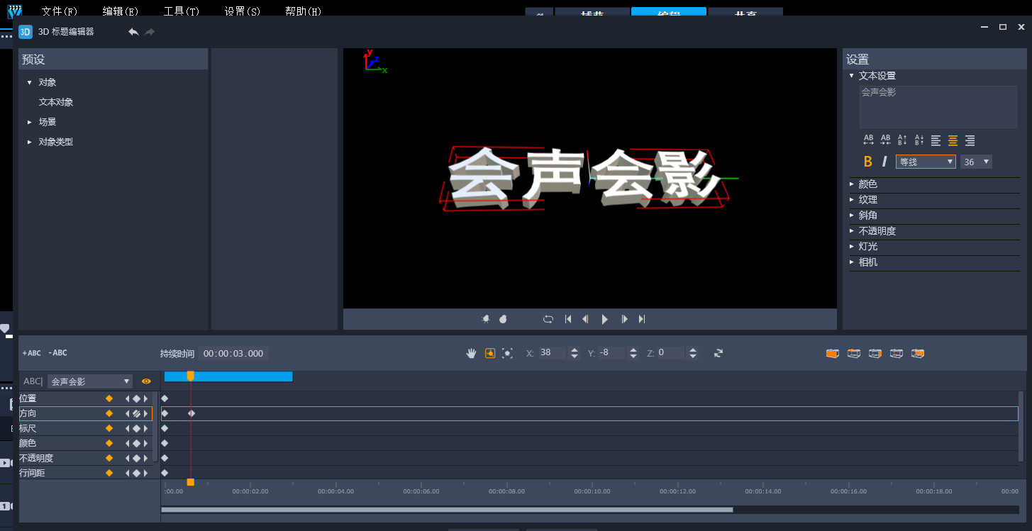1032x531 pixels.
Task: Expand the 纹理 settings section
Action: [x=852, y=199]
